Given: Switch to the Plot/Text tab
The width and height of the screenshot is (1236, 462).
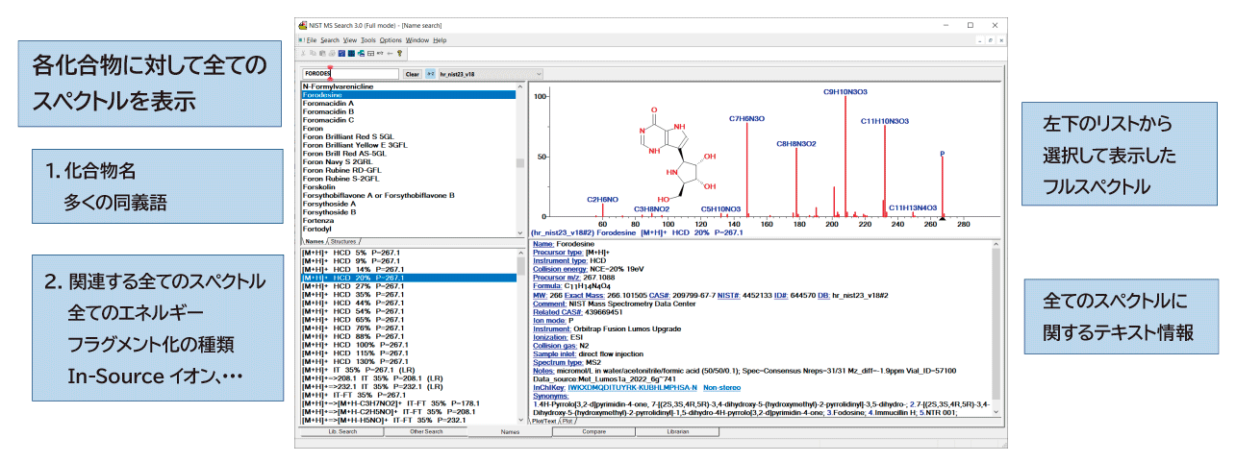Looking at the screenshot, I should [544, 421].
